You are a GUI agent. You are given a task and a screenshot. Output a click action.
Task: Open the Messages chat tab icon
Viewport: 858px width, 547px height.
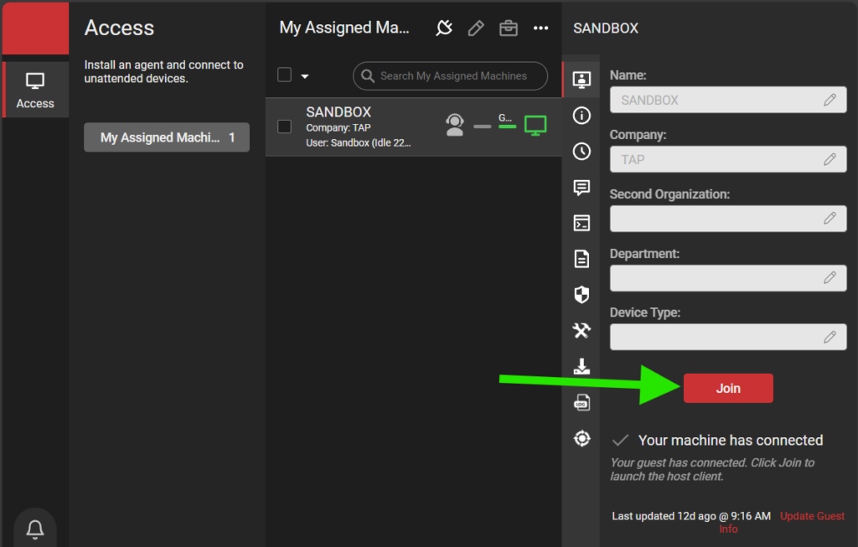tap(581, 188)
